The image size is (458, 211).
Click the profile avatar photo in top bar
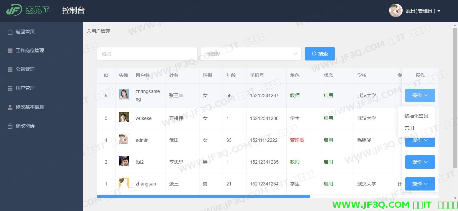[x=396, y=10]
